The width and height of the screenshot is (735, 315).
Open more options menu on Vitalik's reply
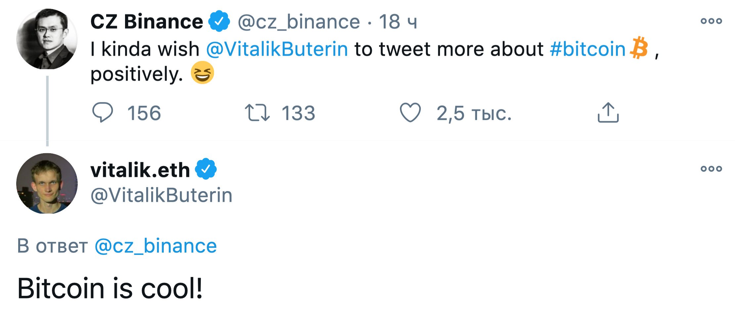711,169
